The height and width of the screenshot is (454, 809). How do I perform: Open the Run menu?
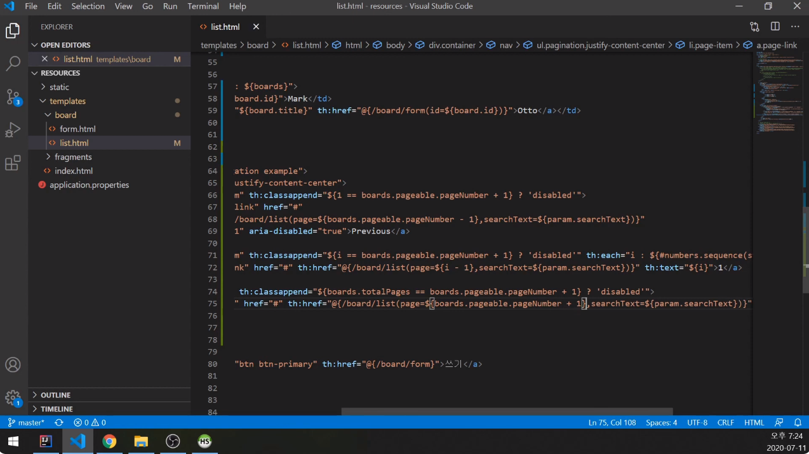[x=170, y=6]
